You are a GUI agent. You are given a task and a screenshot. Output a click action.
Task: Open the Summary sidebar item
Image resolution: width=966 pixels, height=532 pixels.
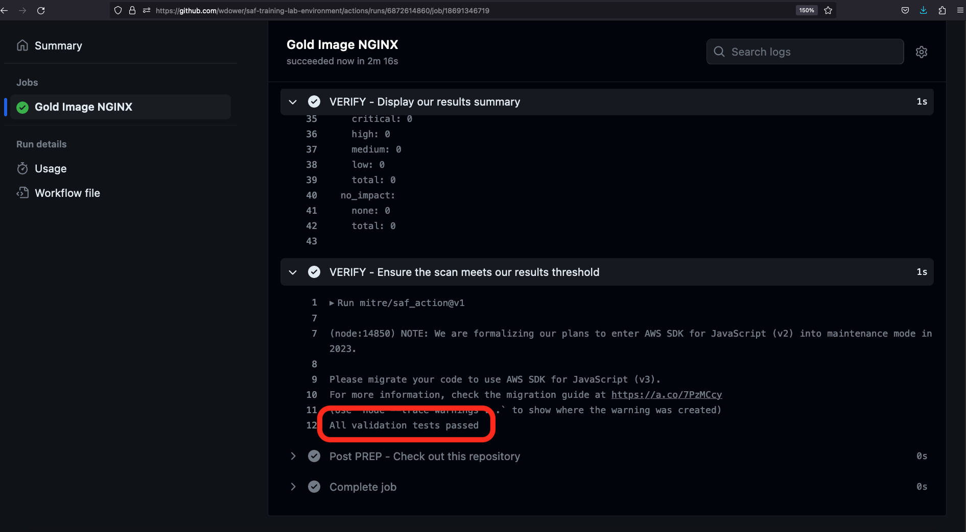[x=58, y=46]
